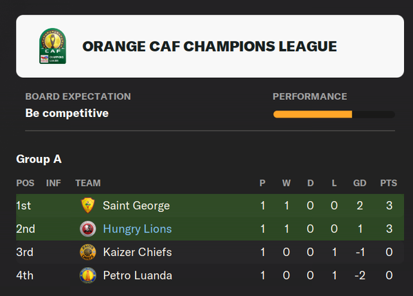Click the POS column header

pyautogui.click(x=25, y=183)
